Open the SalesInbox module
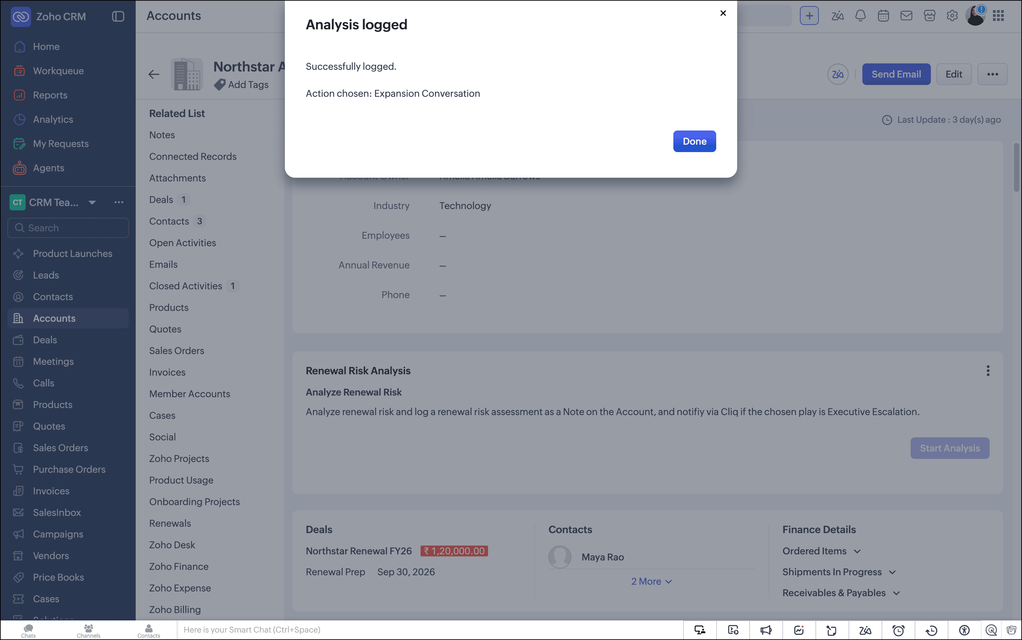 pos(57,513)
